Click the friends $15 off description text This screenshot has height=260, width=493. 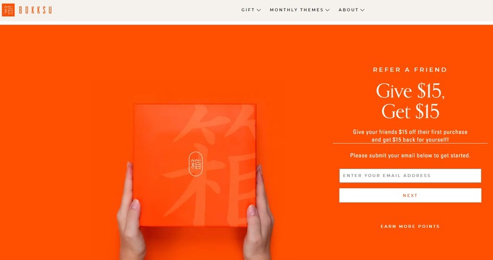[x=410, y=136]
